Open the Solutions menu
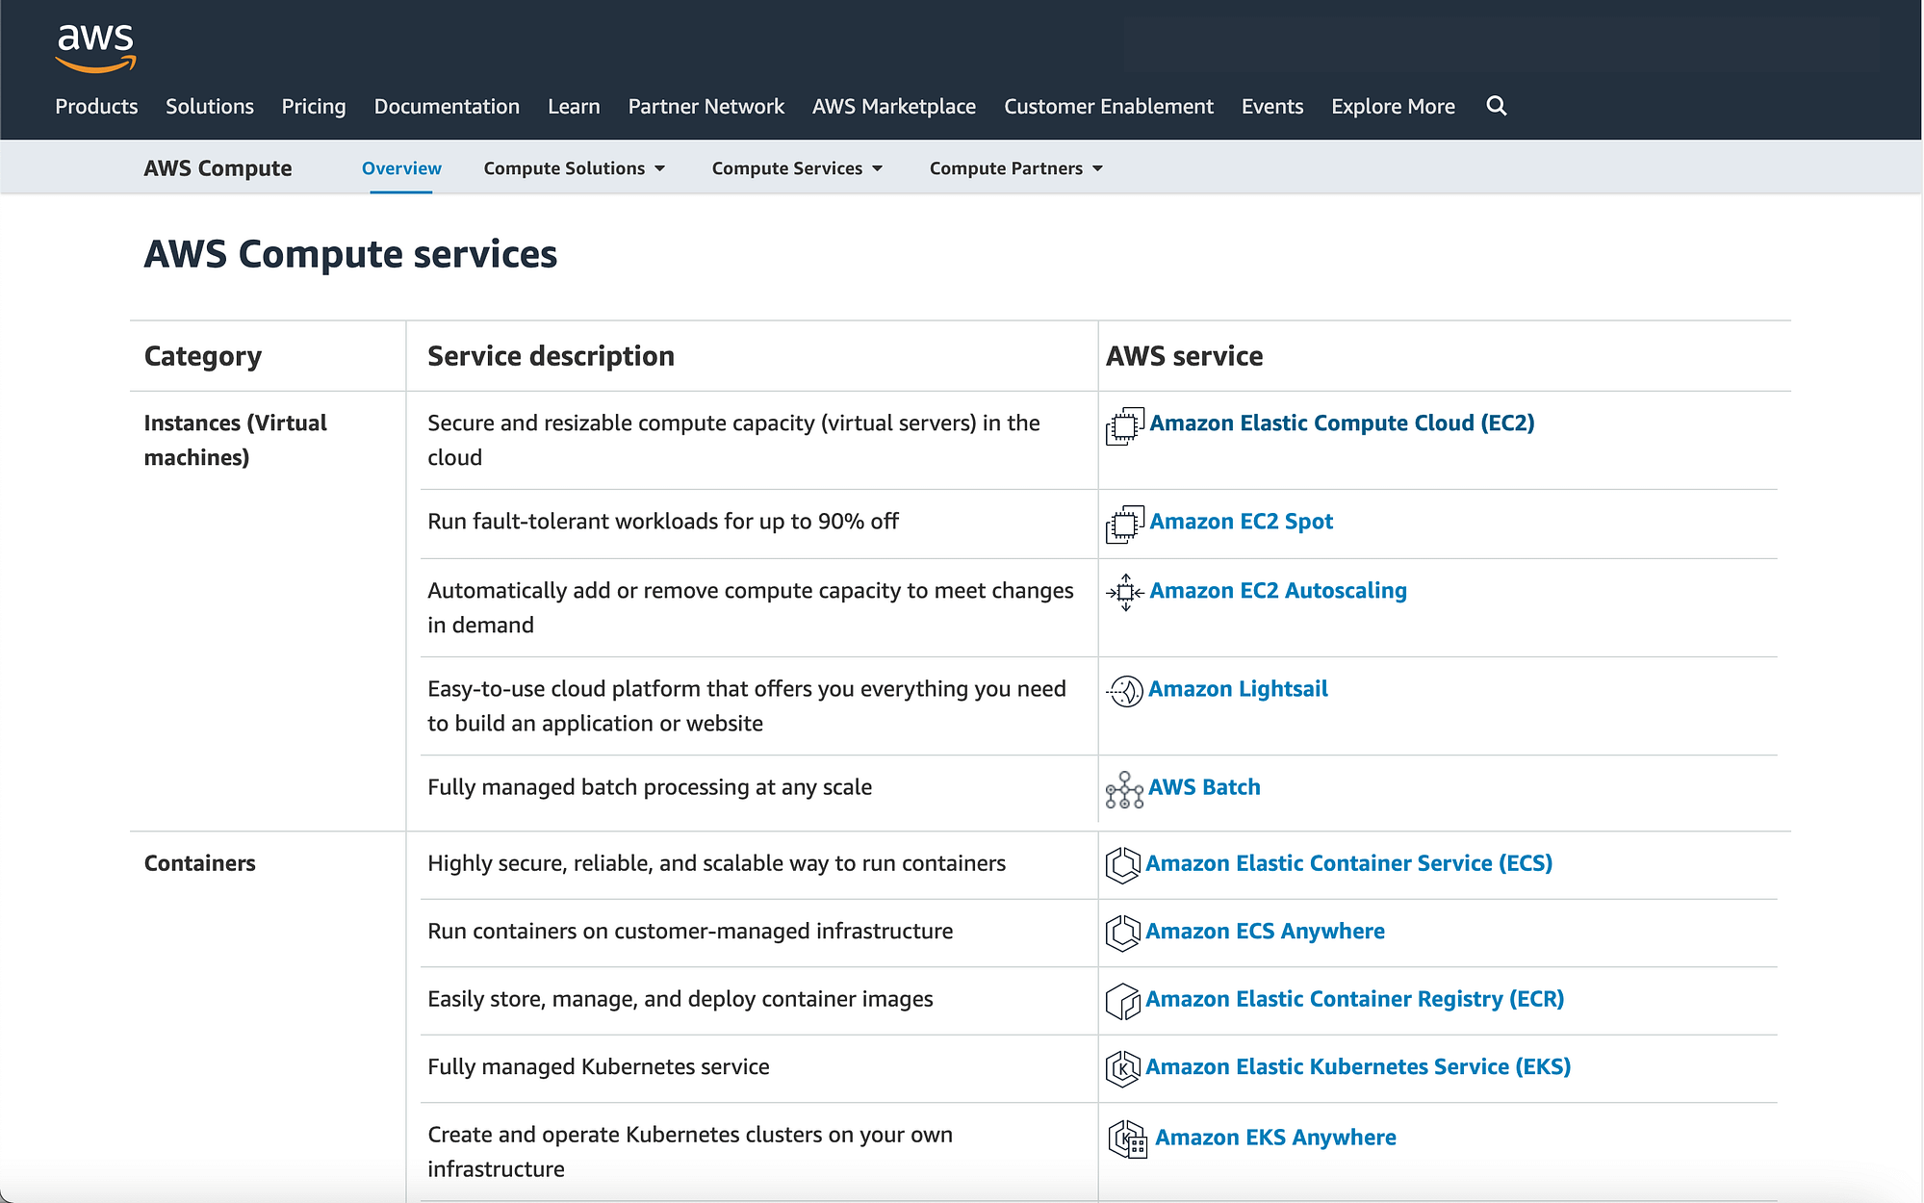The image size is (1924, 1203). (210, 107)
